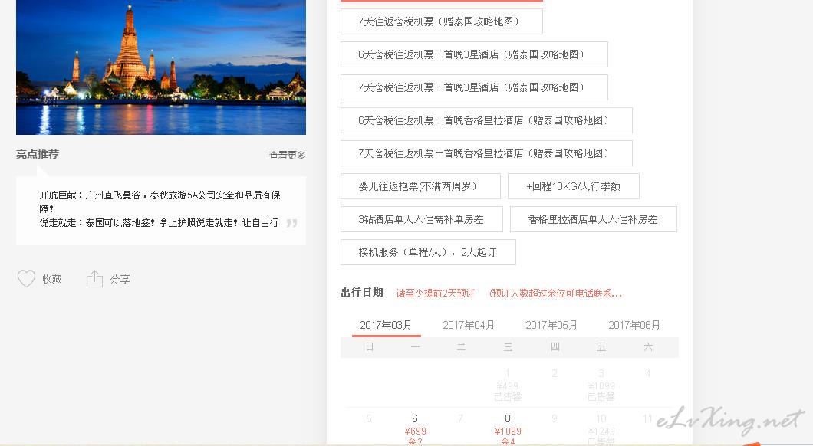The image size is (813, 446).
Task: Click 查看更多 link
Action: [x=288, y=155]
